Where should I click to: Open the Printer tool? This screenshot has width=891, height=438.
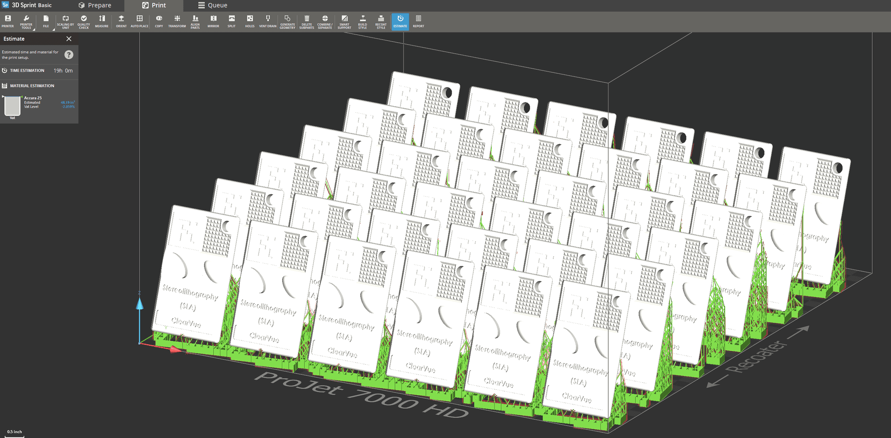8,21
